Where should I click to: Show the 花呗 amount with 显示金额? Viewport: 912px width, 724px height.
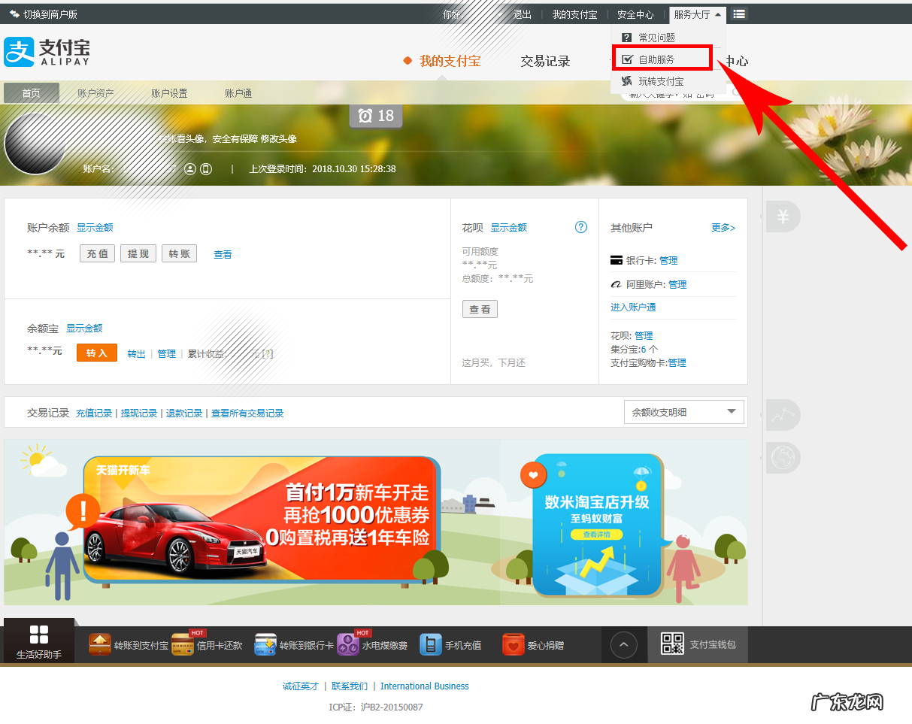[509, 228]
